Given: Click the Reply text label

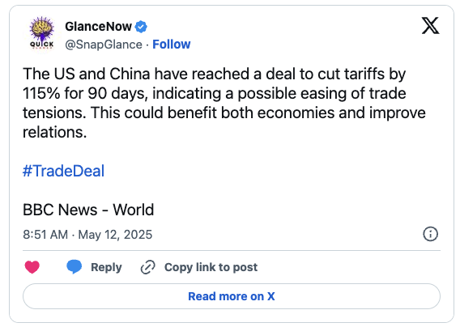Looking at the screenshot, I should [106, 267].
